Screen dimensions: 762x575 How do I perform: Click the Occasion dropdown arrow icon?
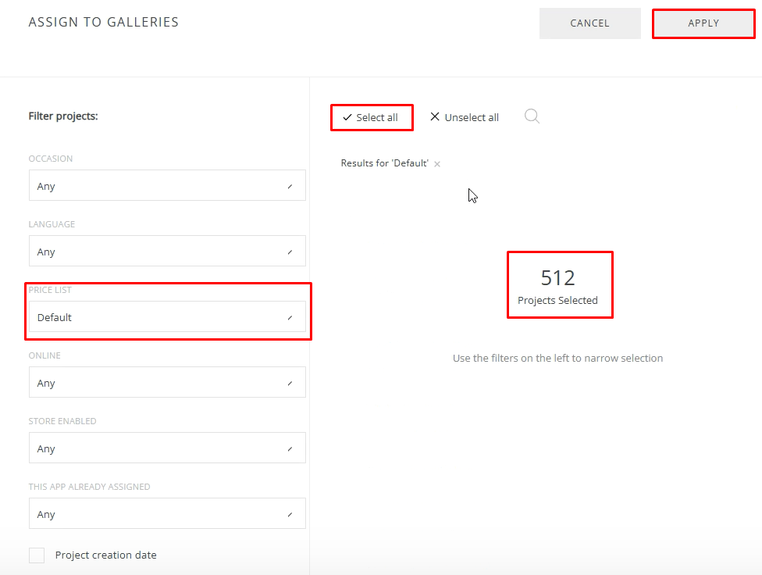pyautogui.click(x=290, y=187)
